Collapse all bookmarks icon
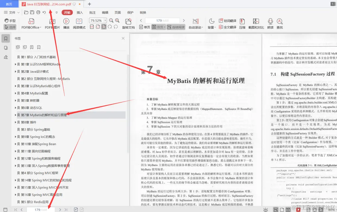337x212 pixels. (25, 47)
